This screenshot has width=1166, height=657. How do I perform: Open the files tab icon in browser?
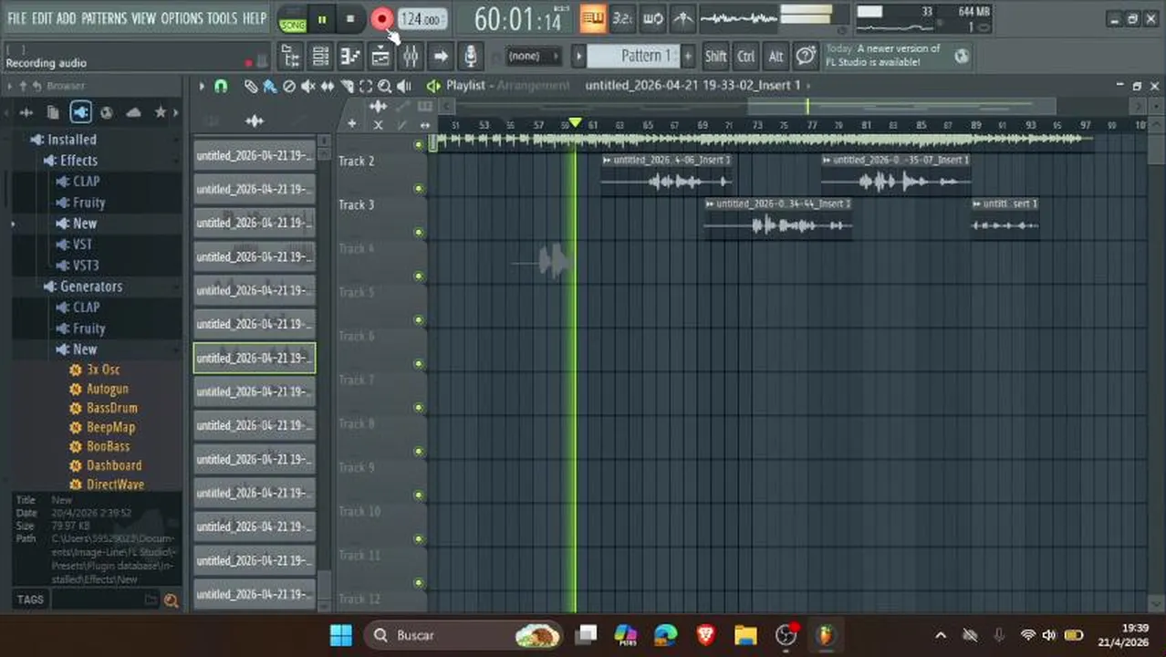coord(53,112)
